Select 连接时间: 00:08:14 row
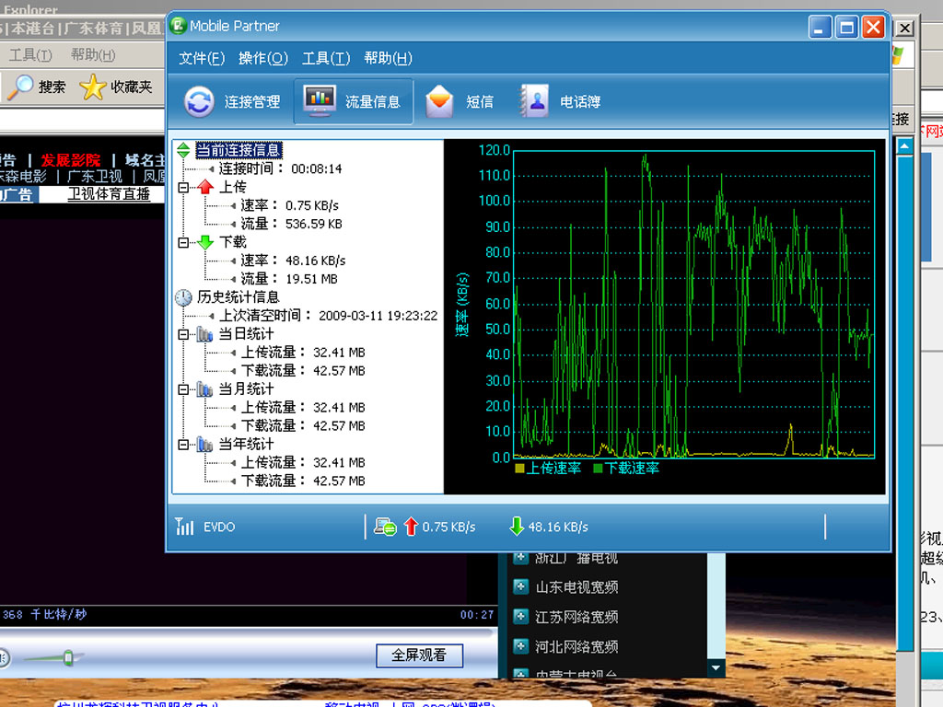The image size is (943, 707). 280,169
